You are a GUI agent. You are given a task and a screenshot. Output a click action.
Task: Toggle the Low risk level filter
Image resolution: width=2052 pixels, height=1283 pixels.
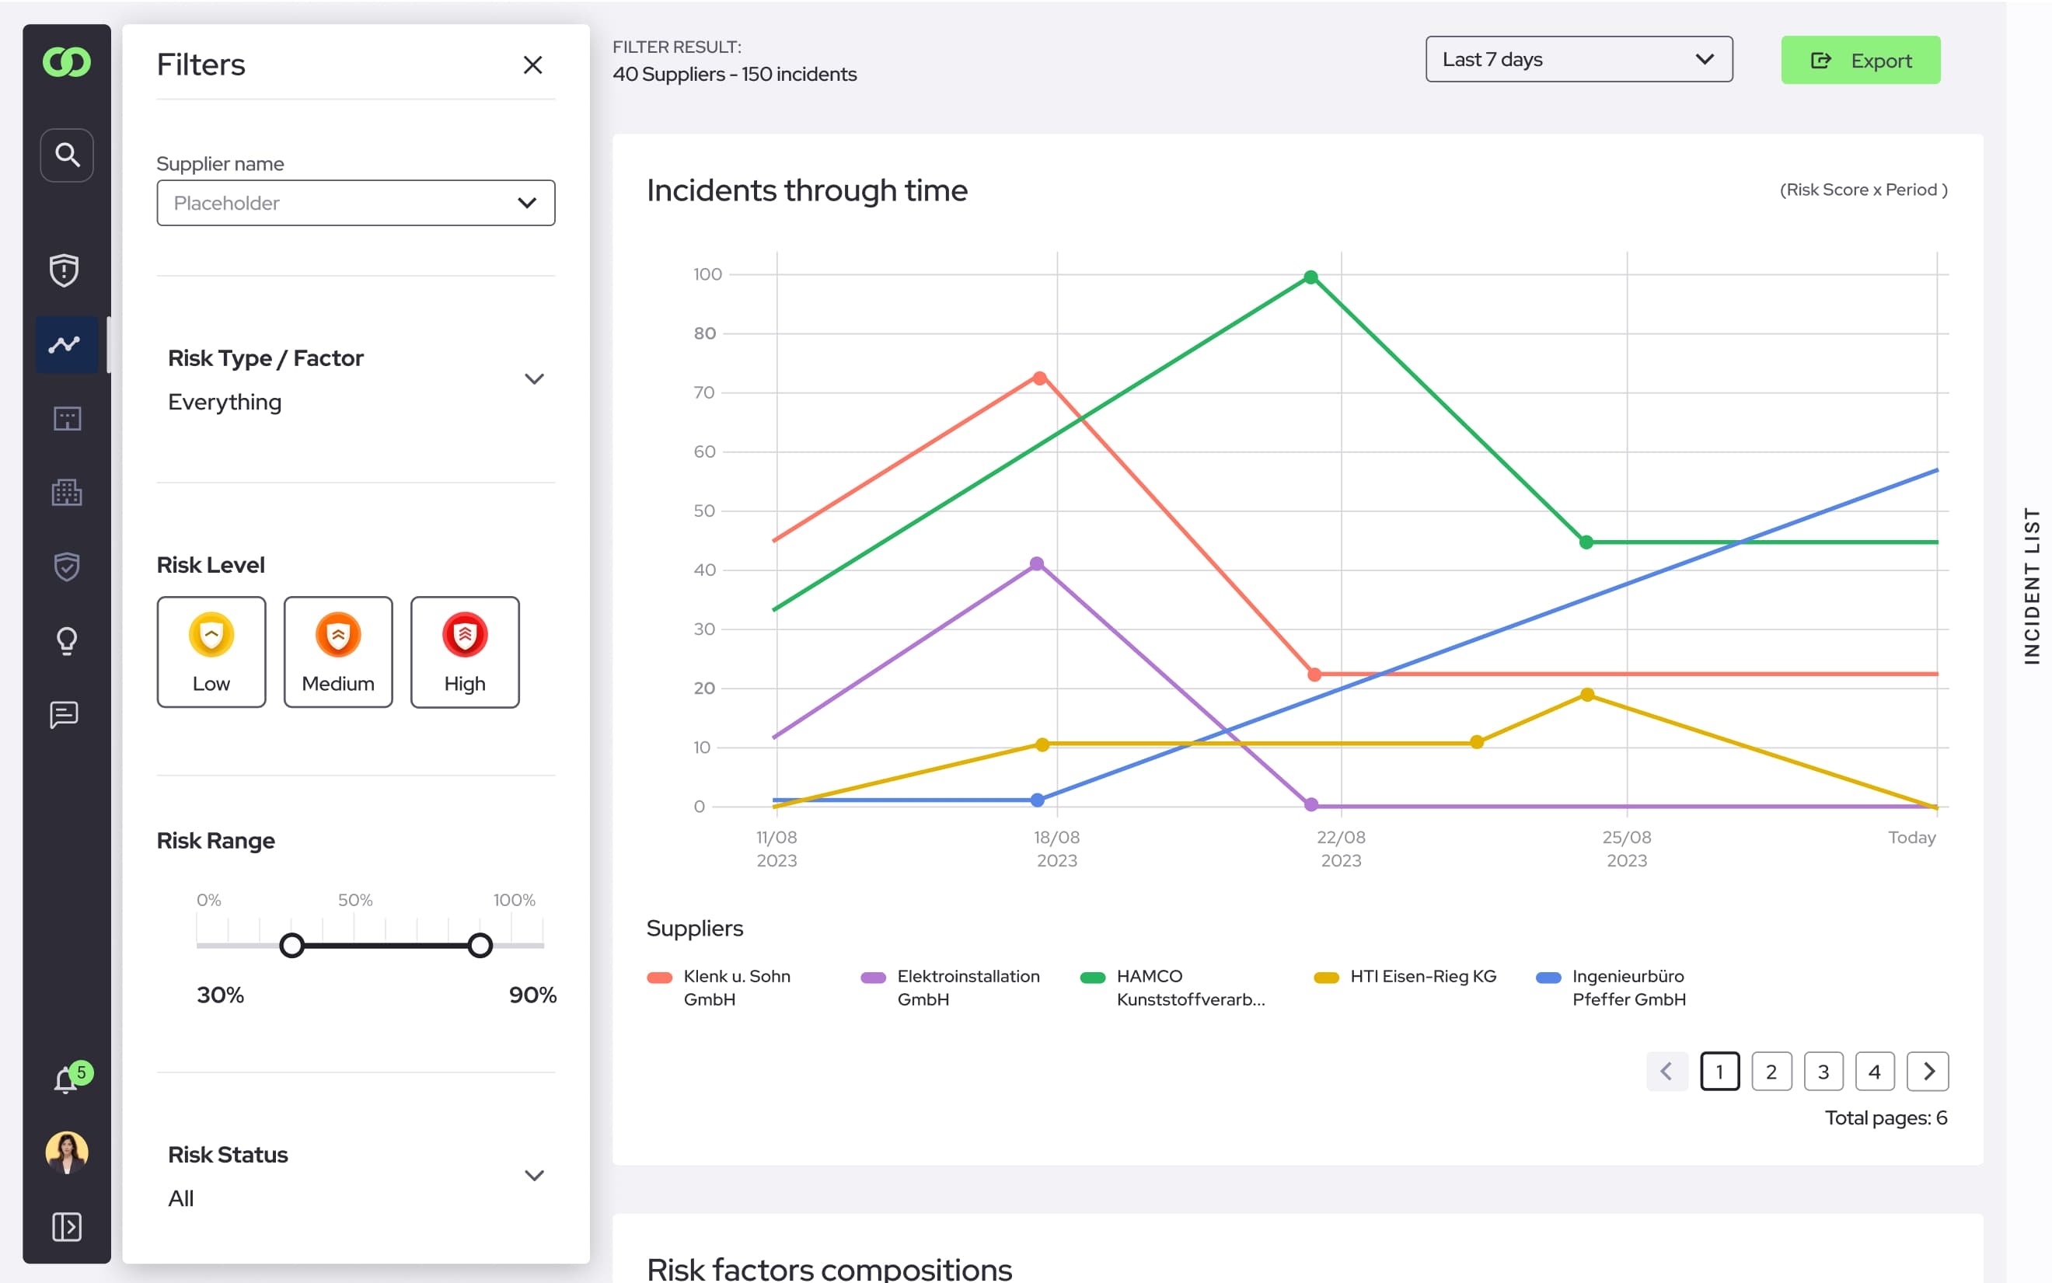210,650
